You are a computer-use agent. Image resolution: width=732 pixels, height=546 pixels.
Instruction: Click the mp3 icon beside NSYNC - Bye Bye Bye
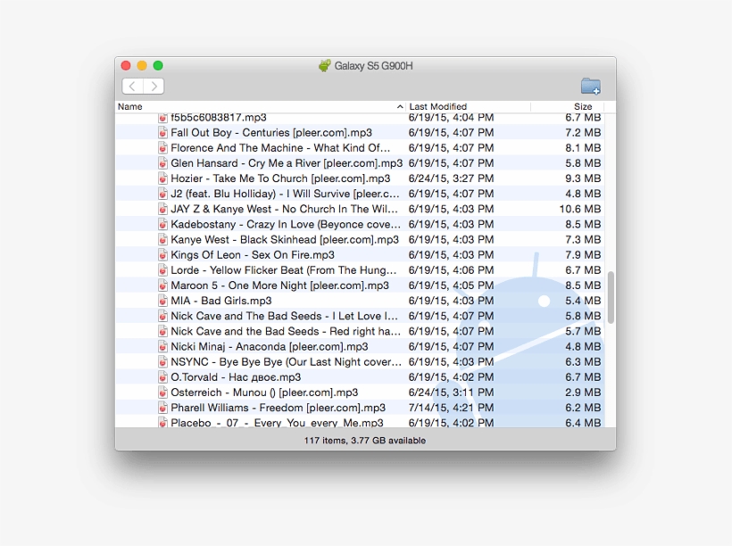tap(163, 361)
